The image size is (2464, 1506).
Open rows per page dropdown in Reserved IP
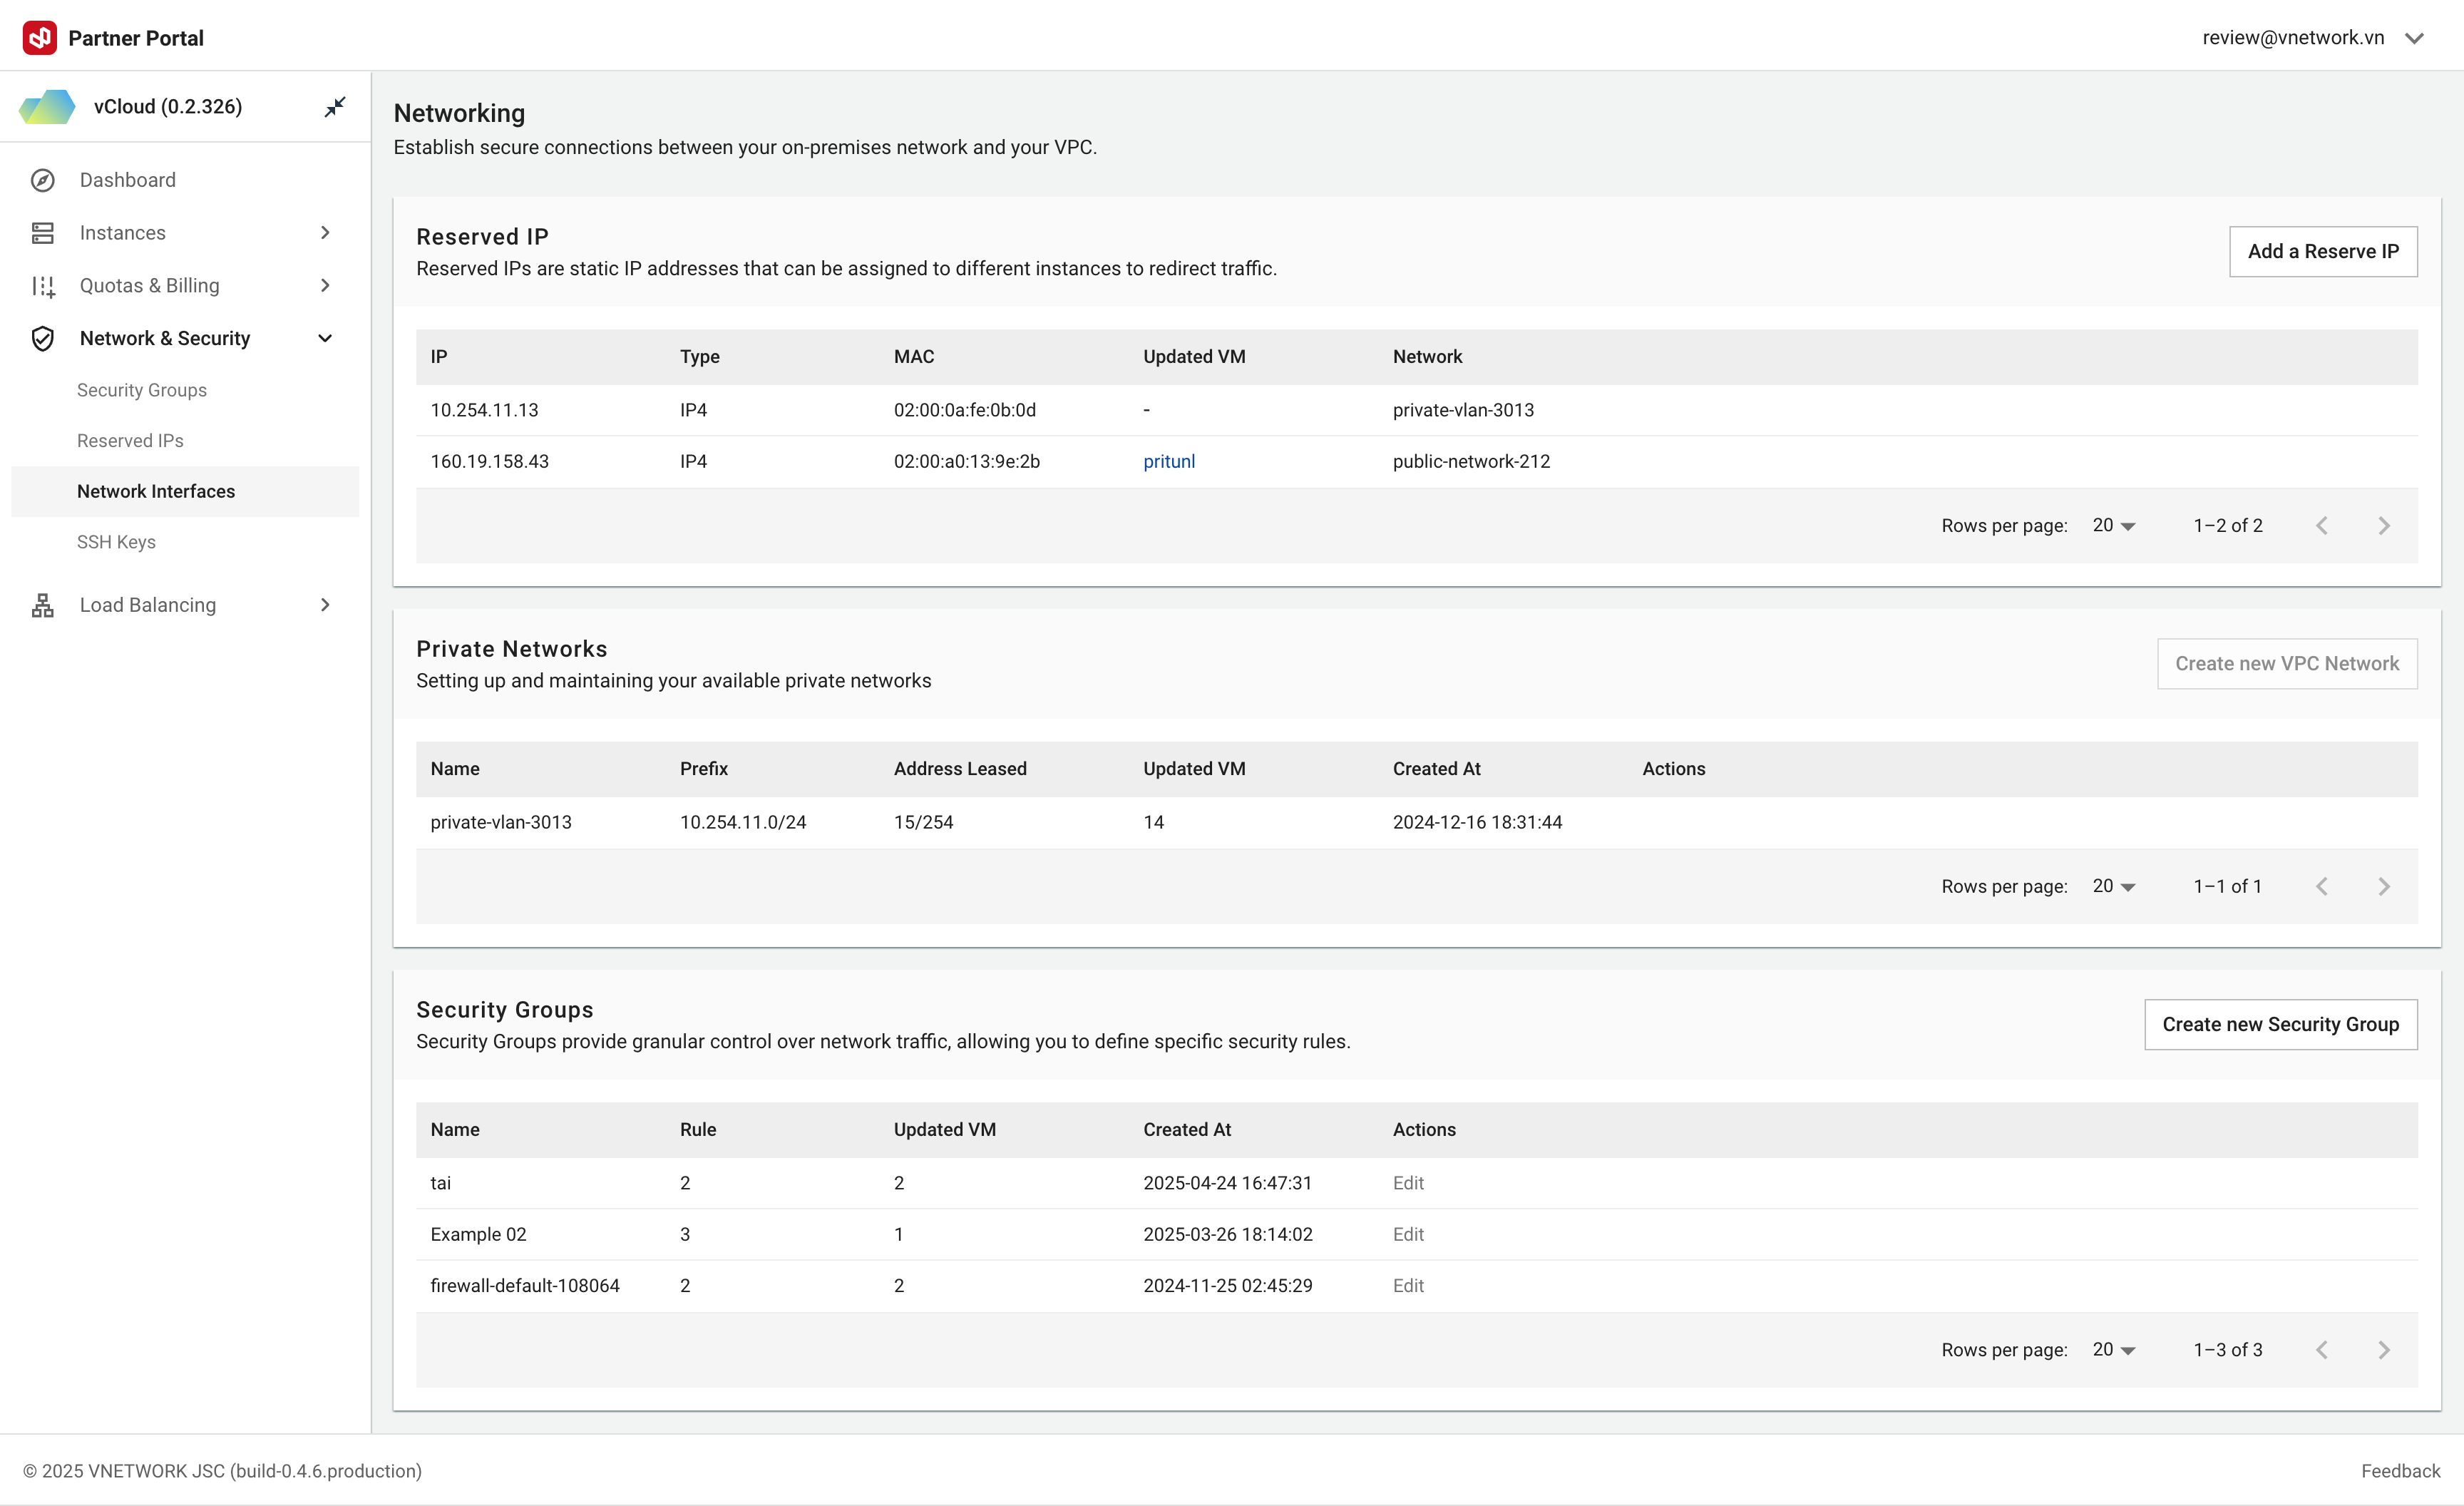coord(2113,526)
